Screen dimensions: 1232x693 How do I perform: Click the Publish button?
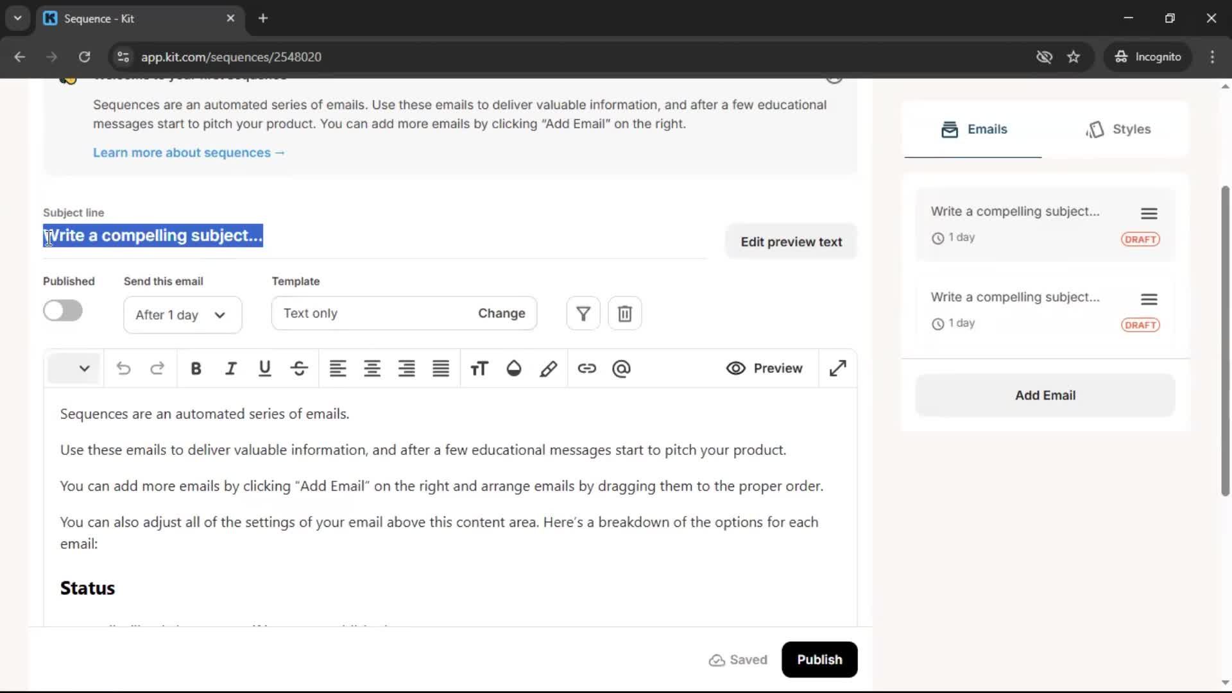pos(819,660)
